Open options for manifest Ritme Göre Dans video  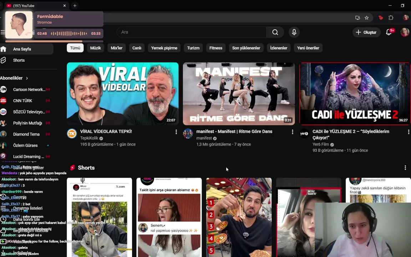point(293,132)
